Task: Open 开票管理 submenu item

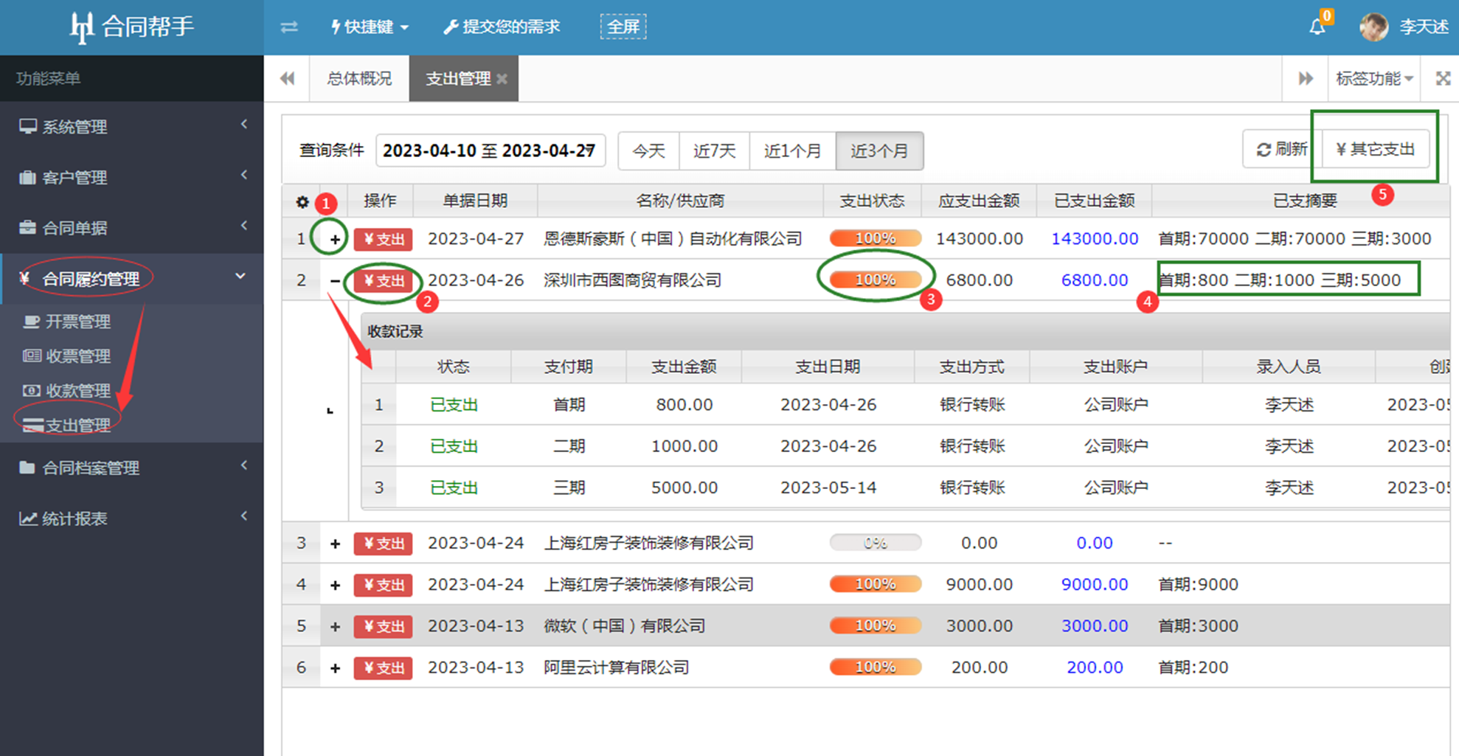Action: (77, 322)
